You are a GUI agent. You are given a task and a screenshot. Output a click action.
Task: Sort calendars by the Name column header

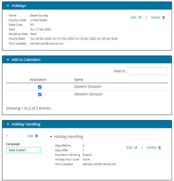[79, 80]
